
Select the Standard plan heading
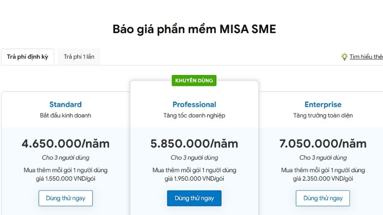(66, 105)
